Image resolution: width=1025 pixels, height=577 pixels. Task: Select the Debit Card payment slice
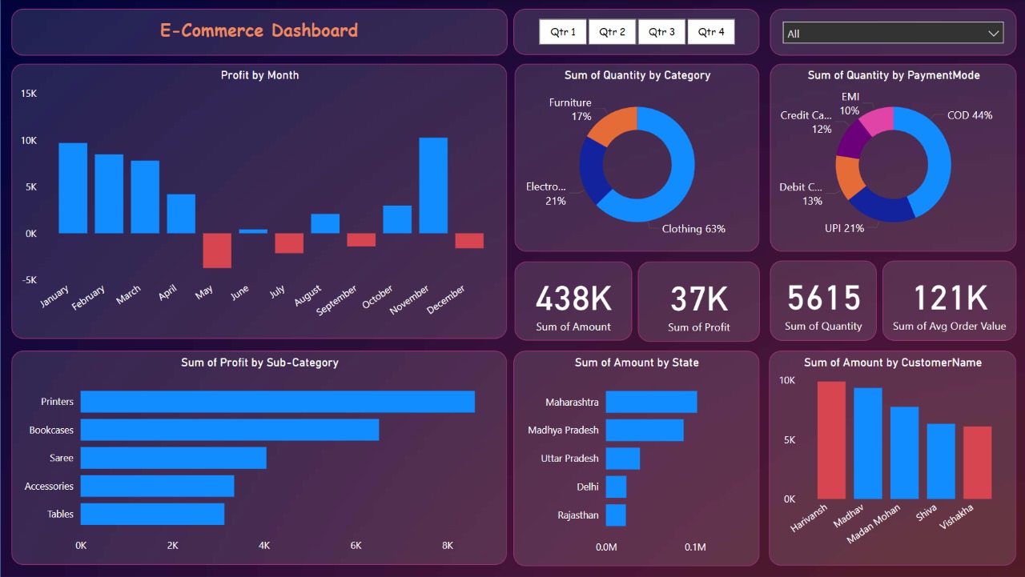click(849, 176)
